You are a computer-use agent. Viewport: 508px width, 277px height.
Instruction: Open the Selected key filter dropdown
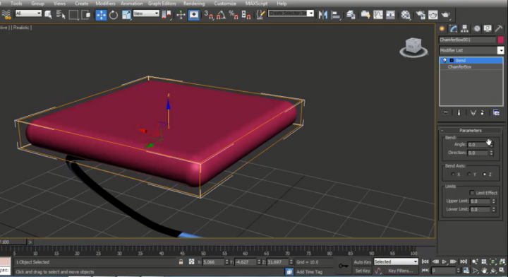click(396, 261)
